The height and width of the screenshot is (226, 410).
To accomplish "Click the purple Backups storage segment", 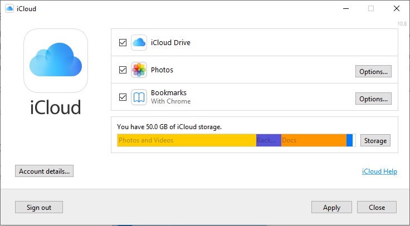I will (269, 140).
